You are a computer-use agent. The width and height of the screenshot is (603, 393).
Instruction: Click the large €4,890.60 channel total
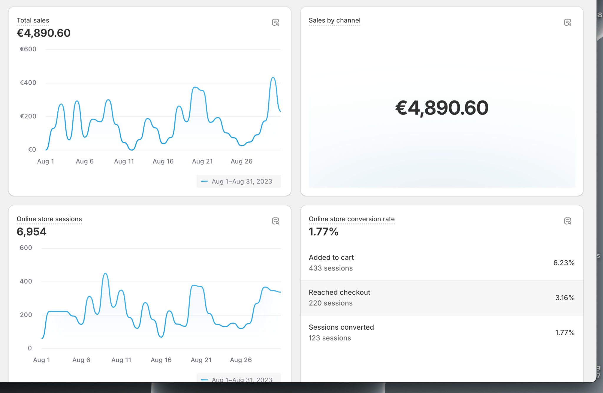441,108
